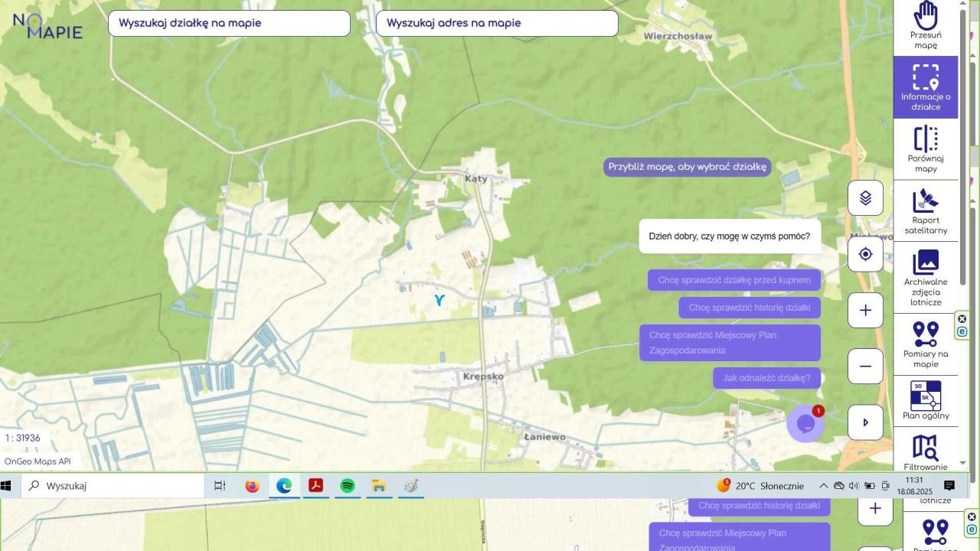Click the OnGeo Maps API link

(x=38, y=461)
